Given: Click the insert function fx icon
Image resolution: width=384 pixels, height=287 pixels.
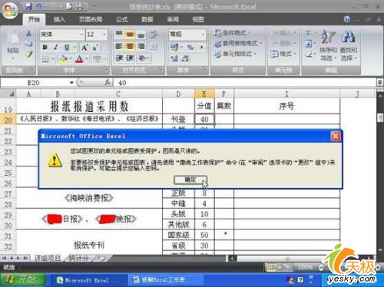Looking at the screenshot, I should [108, 82].
